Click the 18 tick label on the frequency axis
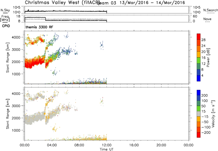 [x=18, y=16]
